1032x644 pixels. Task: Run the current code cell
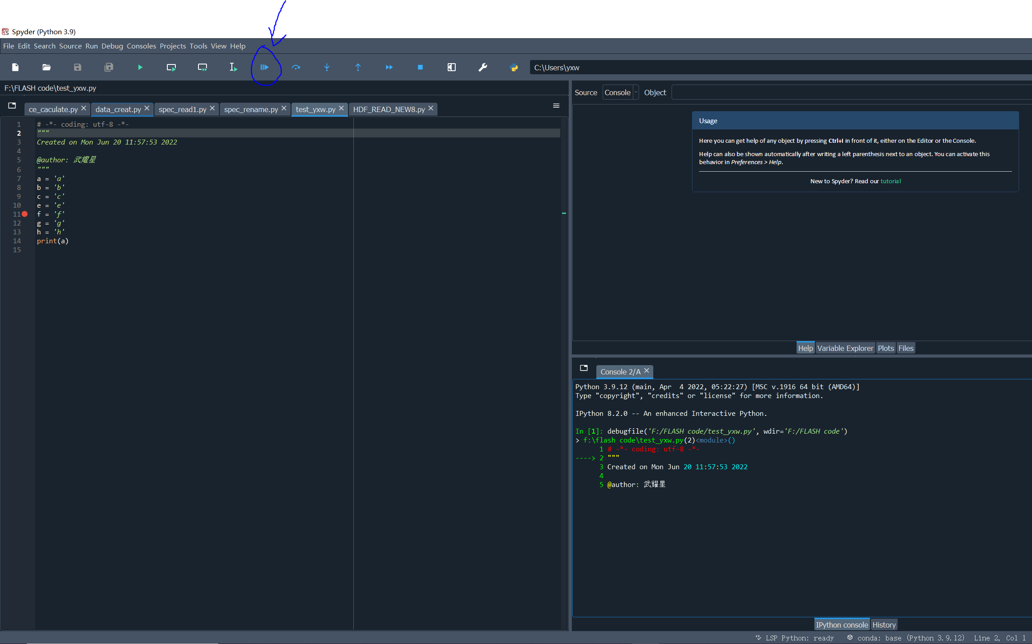pos(171,67)
